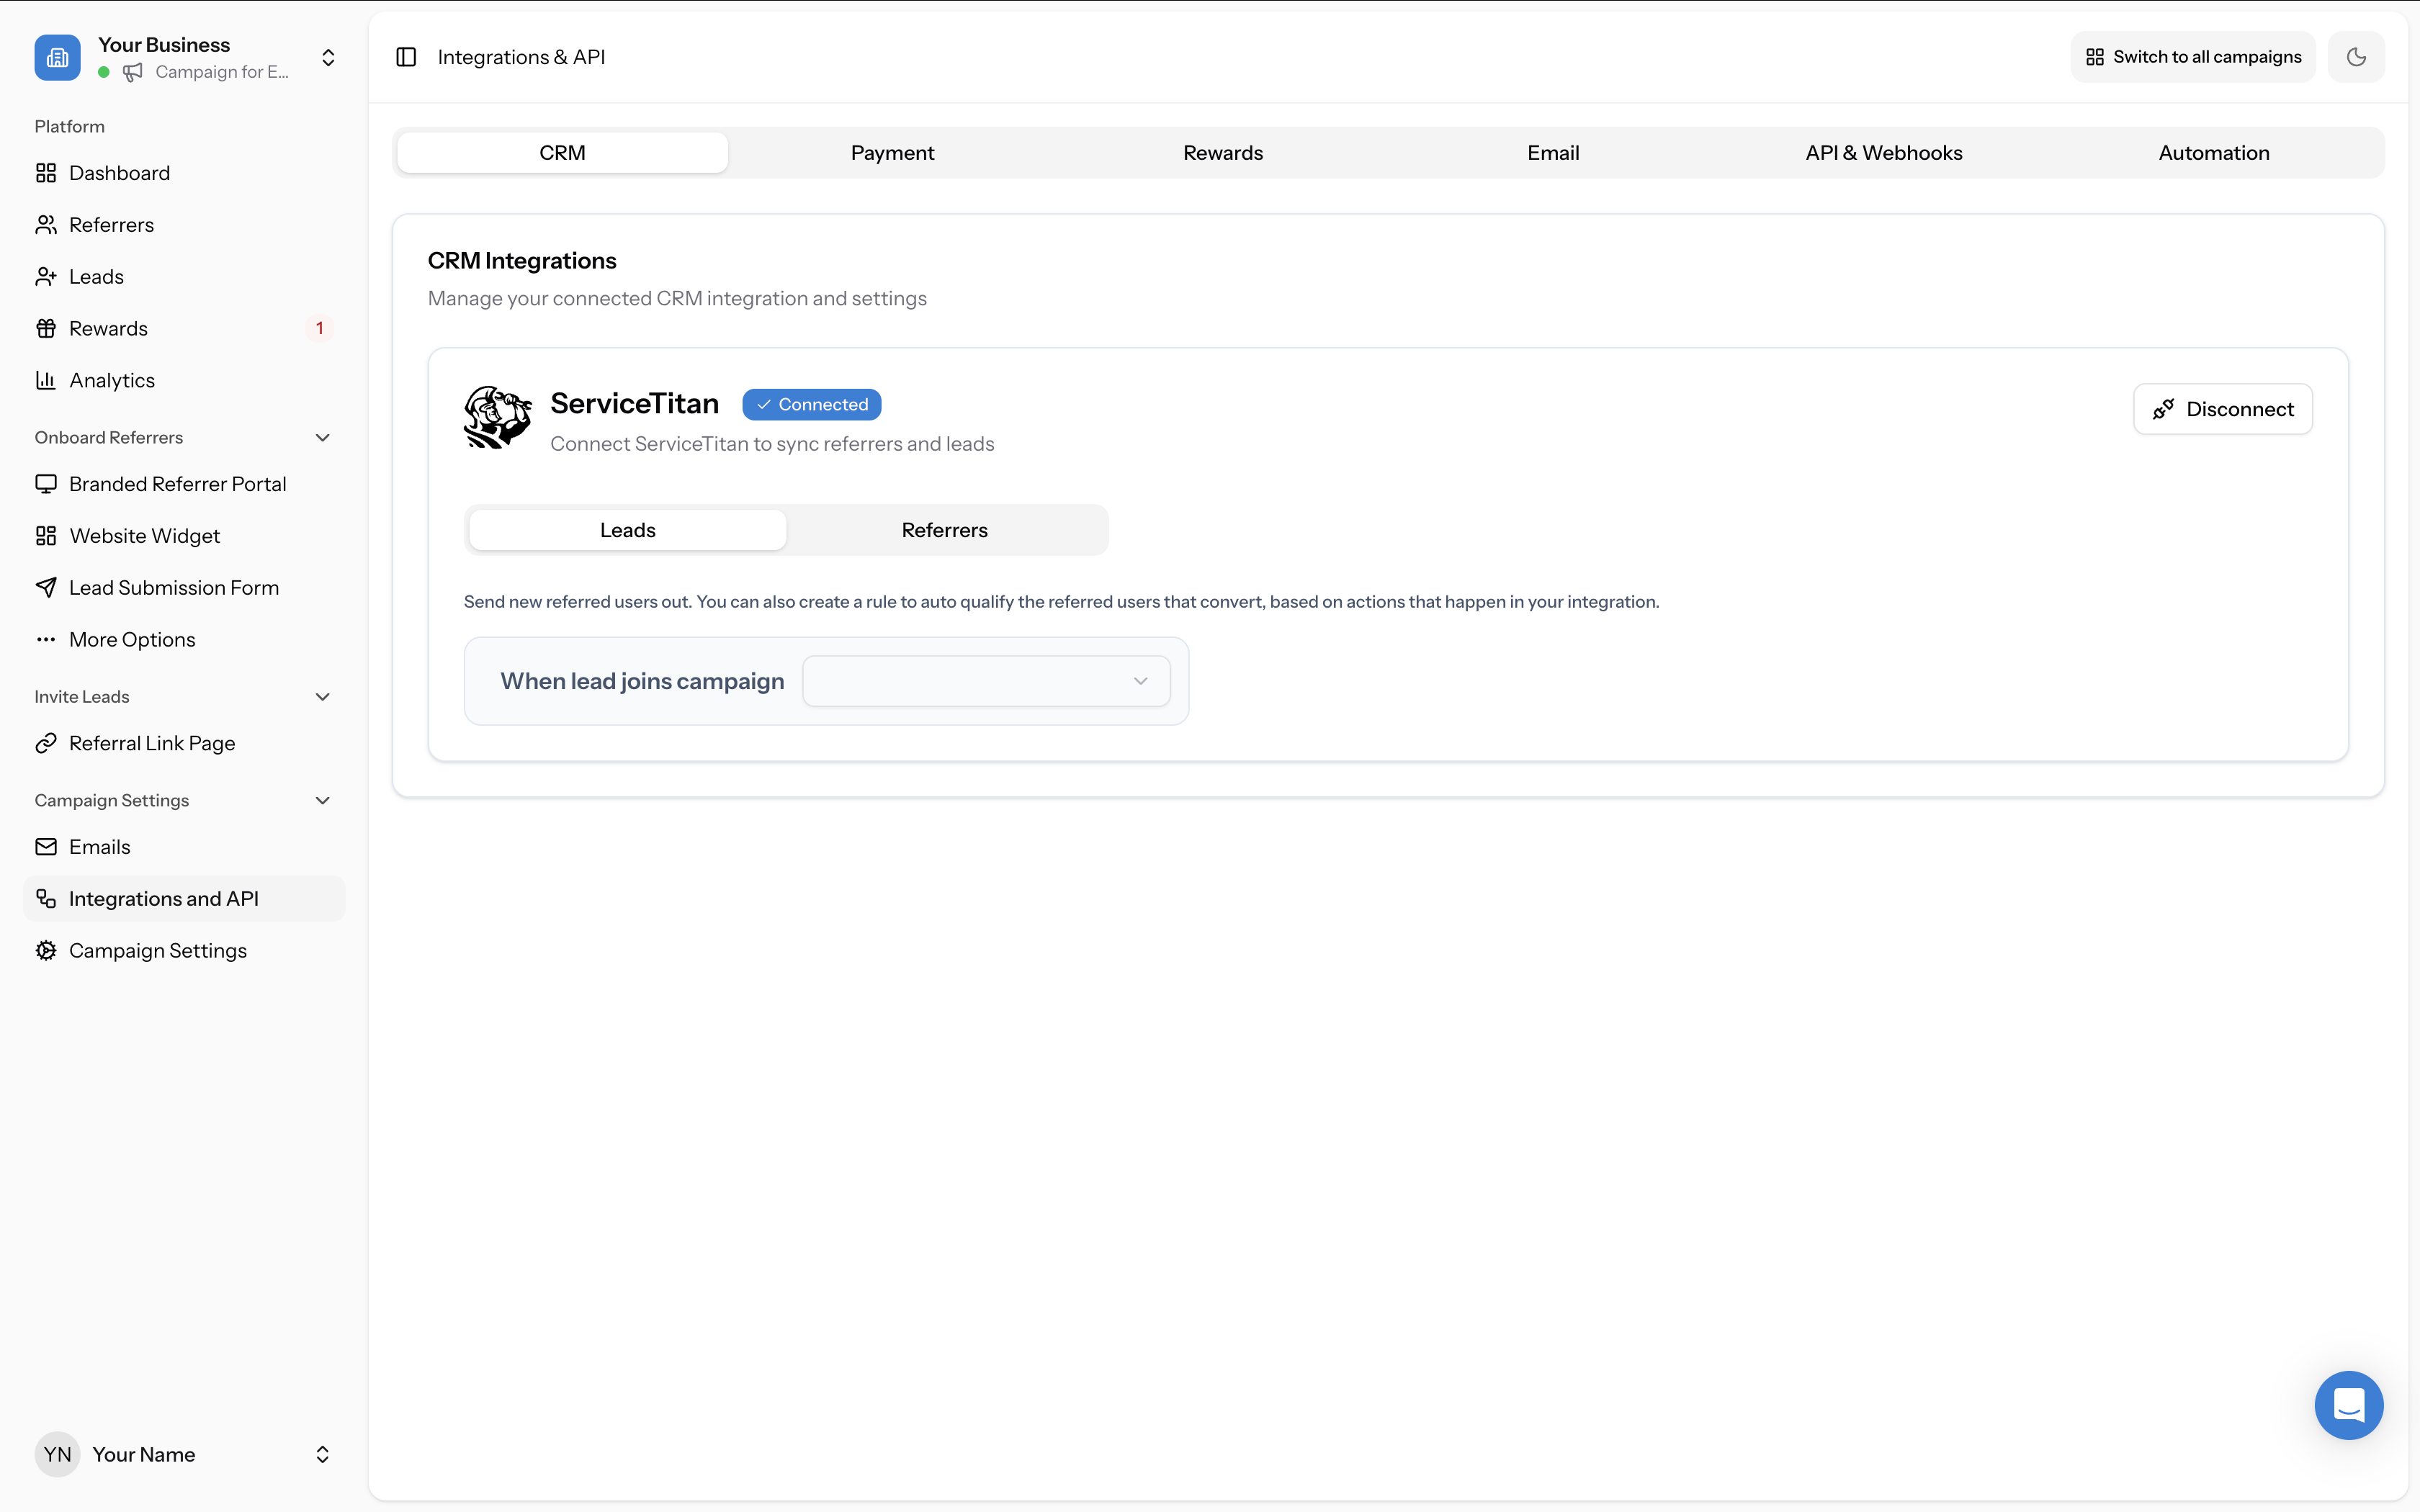Viewport: 2420px width, 1512px height.
Task: Toggle dark mode with the moon icon
Action: [x=2356, y=56]
